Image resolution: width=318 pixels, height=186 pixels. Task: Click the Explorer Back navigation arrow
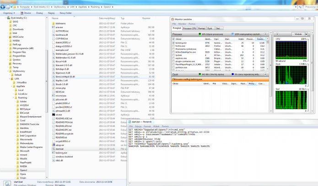pos(3,7)
